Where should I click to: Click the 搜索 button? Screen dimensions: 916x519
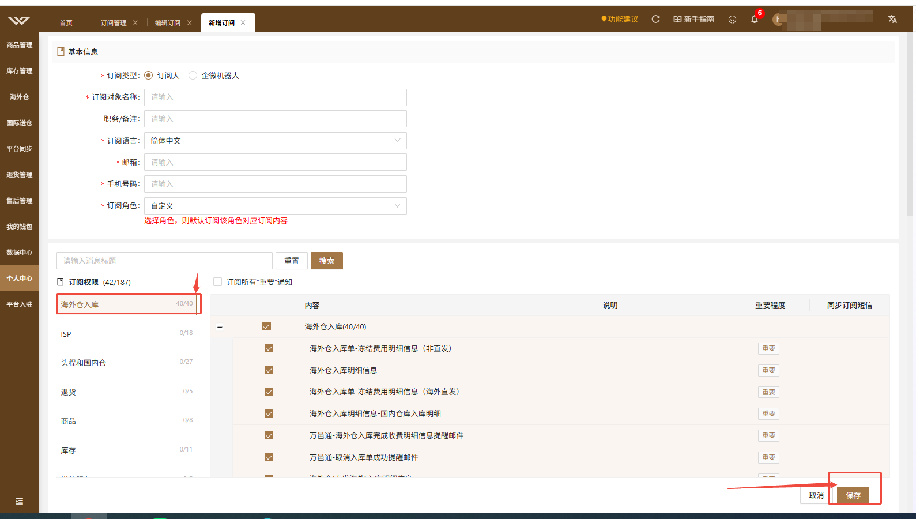pyautogui.click(x=327, y=261)
